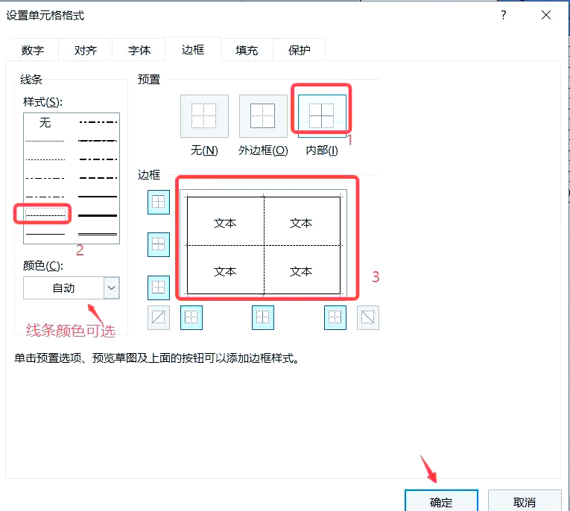Apply the 外边框(O) outline preset

click(x=263, y=116)
